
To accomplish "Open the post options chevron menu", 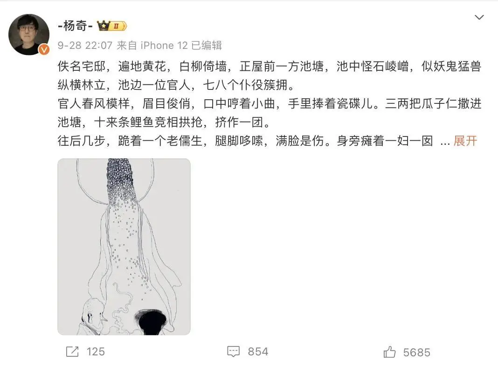I will [x=479, y=17].
